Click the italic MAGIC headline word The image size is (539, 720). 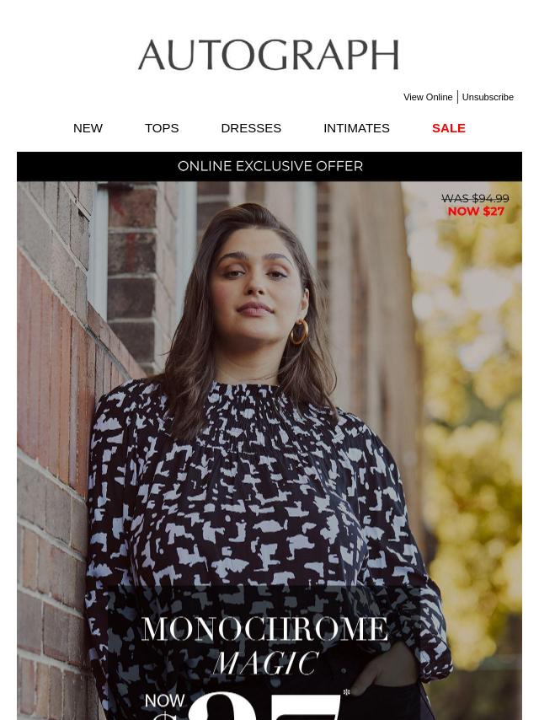coord(266,663)
